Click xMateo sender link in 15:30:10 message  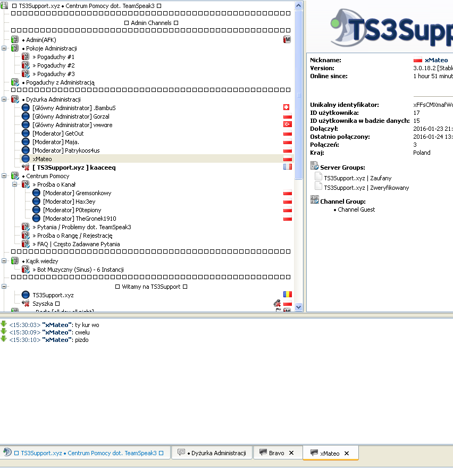(57, 340)
